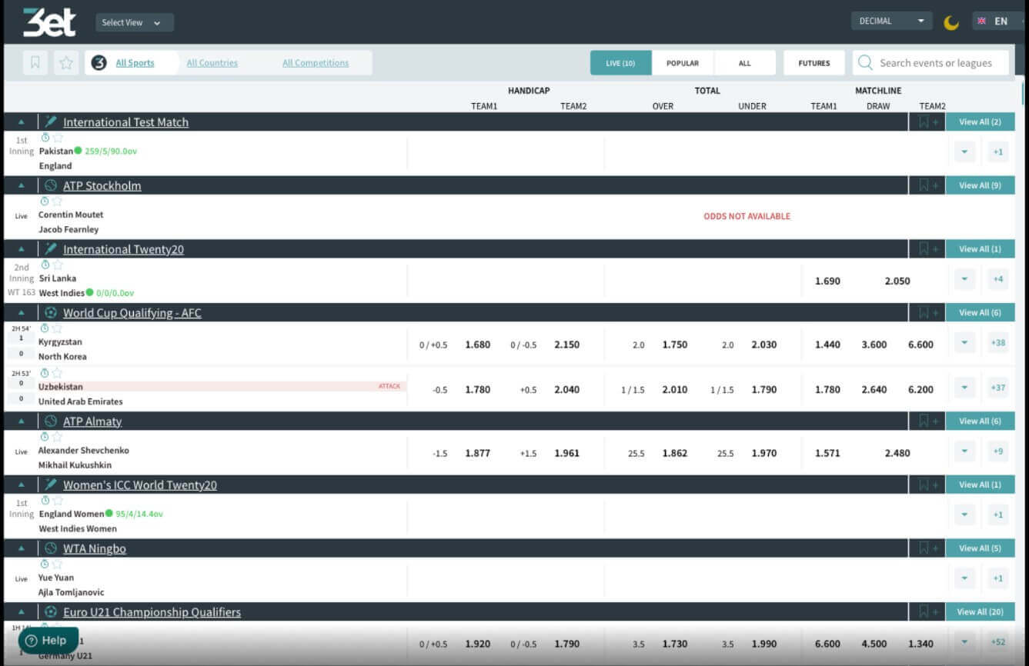1029x666 pixels.
Task: Open the Help widget at bottom left
Action: (48, 640)
